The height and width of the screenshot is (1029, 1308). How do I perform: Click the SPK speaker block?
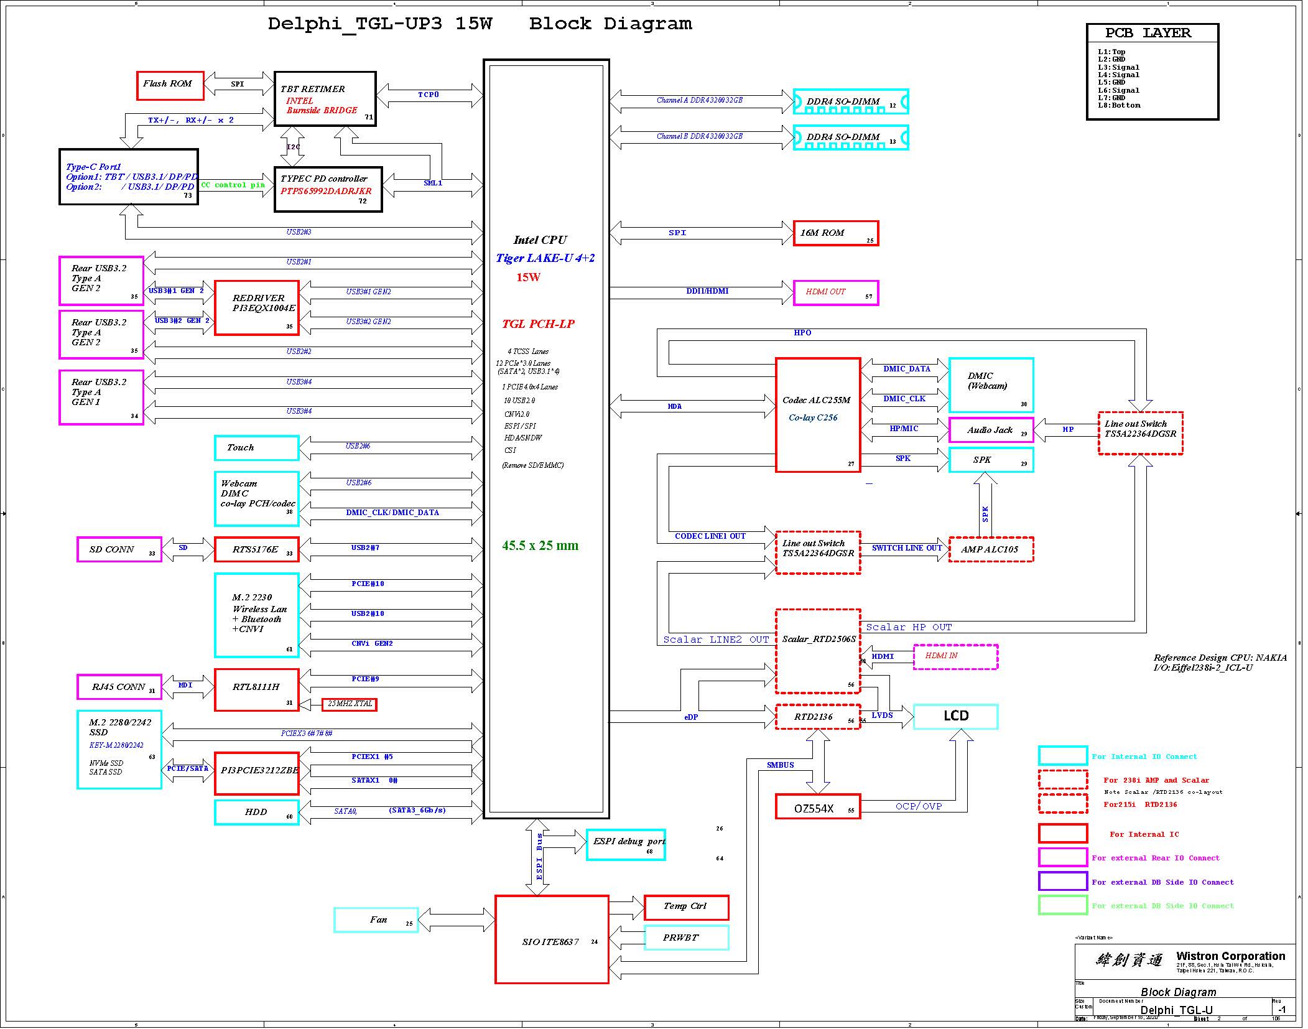(x=991, y=460)
